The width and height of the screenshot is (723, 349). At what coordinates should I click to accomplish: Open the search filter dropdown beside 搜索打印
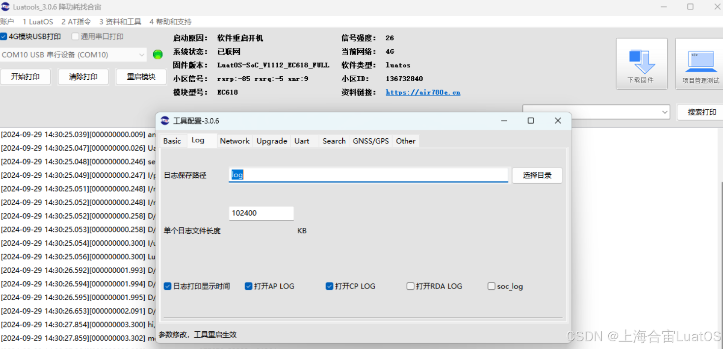click(x=664, y=112)
